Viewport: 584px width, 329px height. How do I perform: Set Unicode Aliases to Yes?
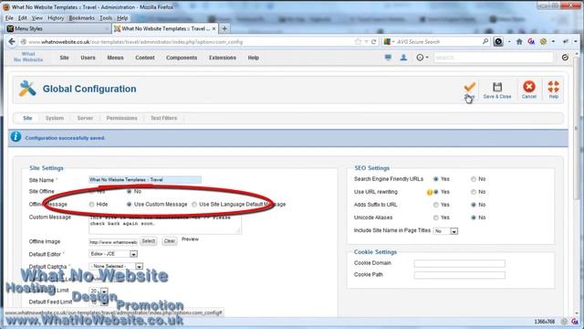pyautogui.click(x=436, y=218)
